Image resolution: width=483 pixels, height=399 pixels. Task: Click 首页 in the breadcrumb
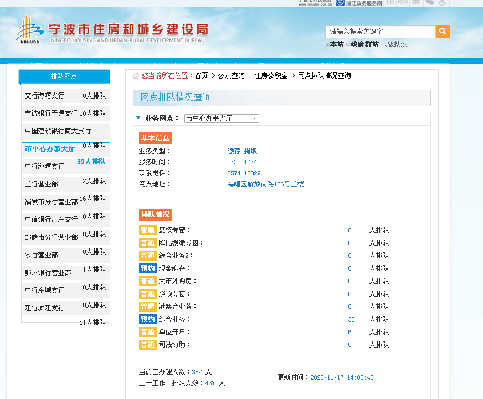pyautogui.click(x=201, y=76)
